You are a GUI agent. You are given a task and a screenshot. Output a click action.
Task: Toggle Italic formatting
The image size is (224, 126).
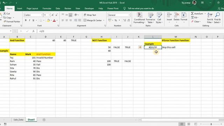[29, 20]
